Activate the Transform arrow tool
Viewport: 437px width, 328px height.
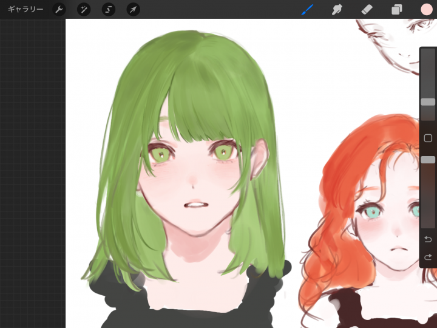point(133,10)
